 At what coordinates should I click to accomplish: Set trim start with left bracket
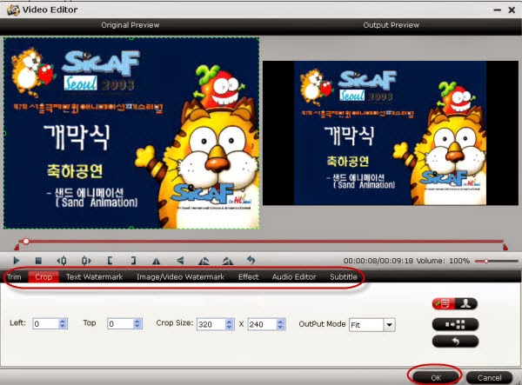110,261
